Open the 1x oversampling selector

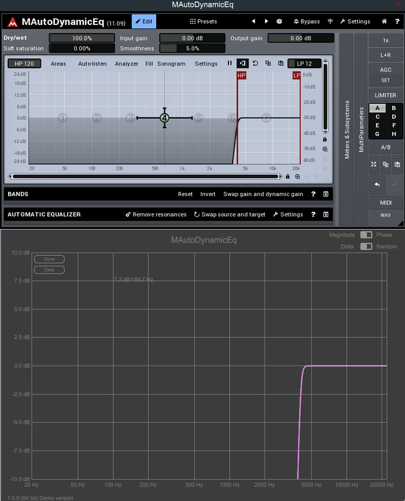point(385,41)
